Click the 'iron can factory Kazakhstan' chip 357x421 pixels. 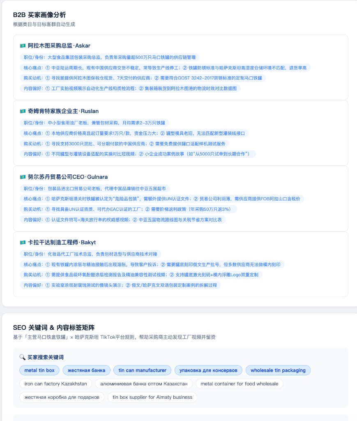point(56,384)
